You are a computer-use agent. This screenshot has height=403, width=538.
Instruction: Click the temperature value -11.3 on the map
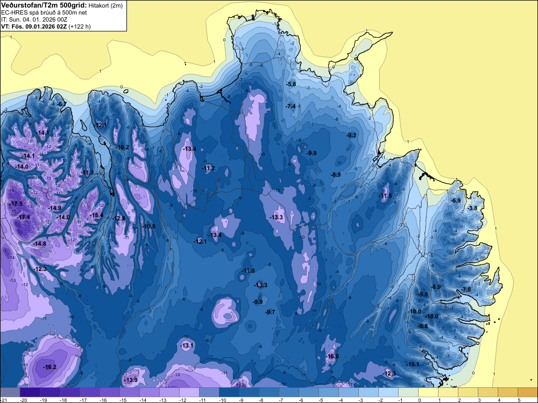[88, 173]
